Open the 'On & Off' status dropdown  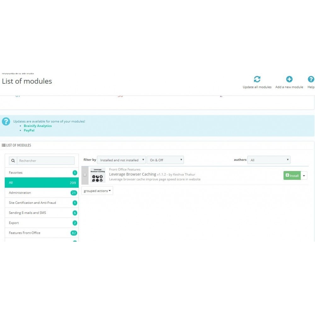tap(165, 160)
